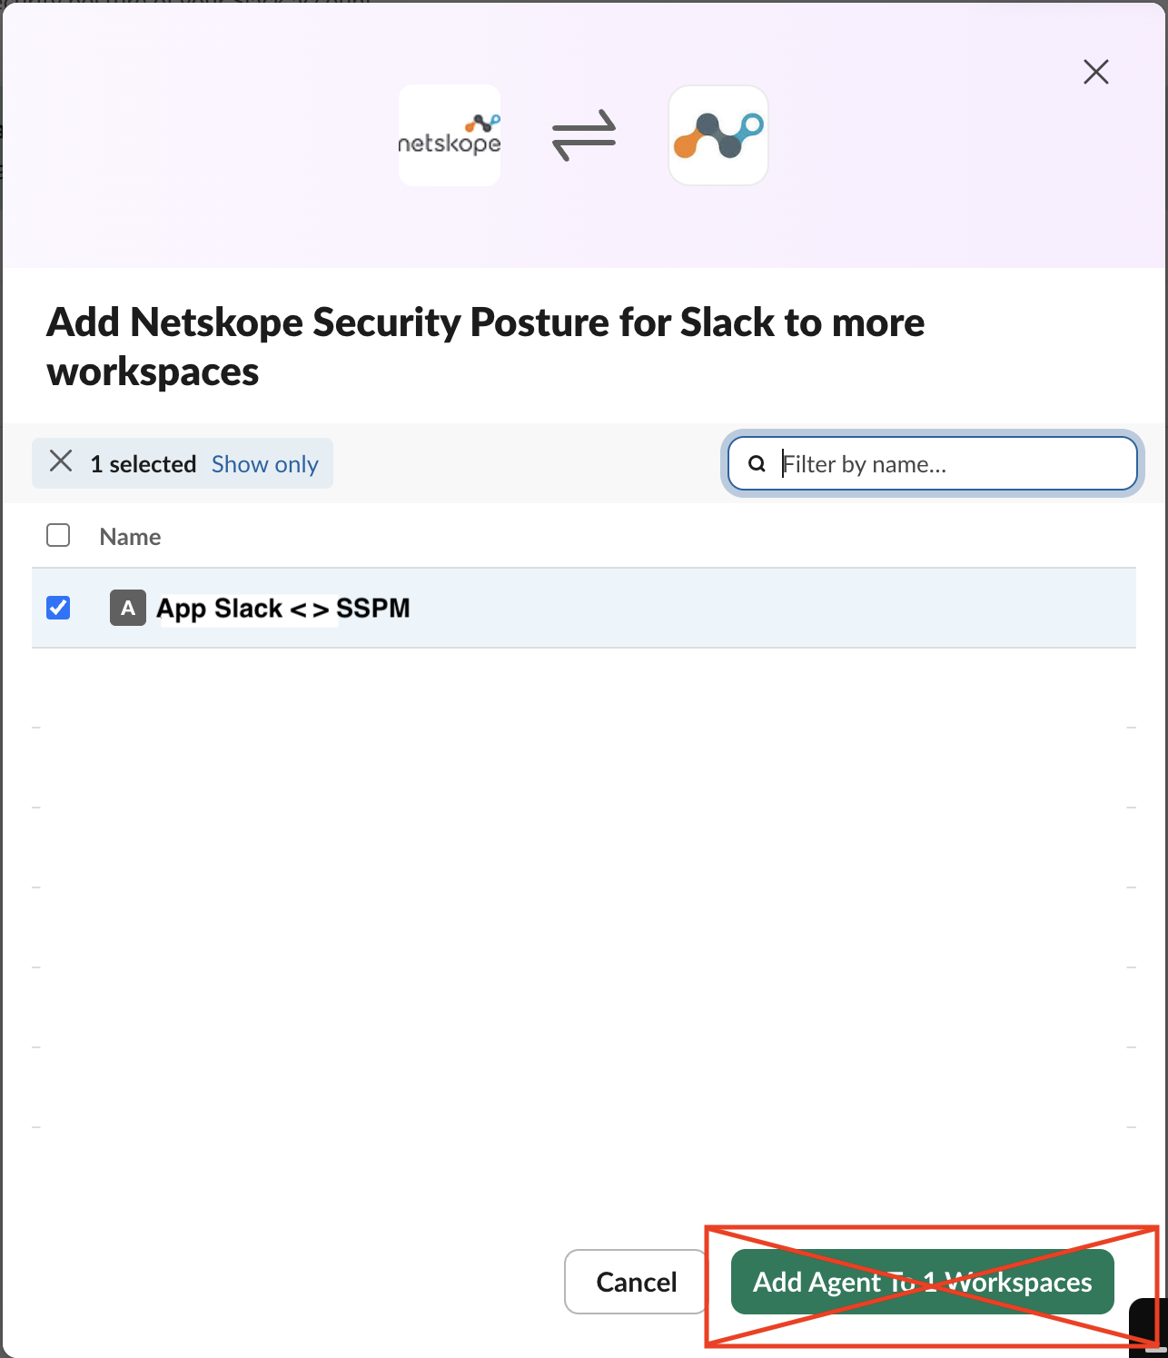The width and height of the screenshot is (1168, 1358).
Task: Select the App Slack <> SSPM workspace name
Action: (283, 608)
